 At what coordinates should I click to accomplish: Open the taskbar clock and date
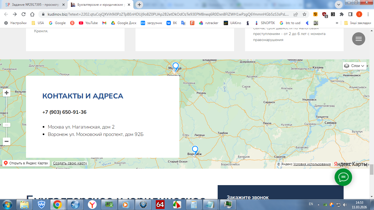tap(359, 204)
